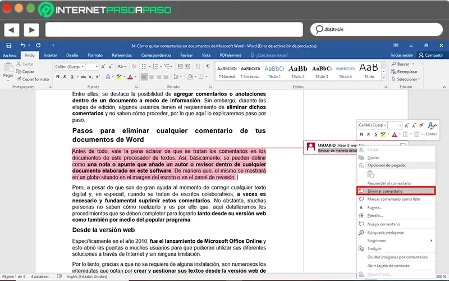449x281 pixels.
Task: Click the browser back arrow button
Action: (12, 29)
